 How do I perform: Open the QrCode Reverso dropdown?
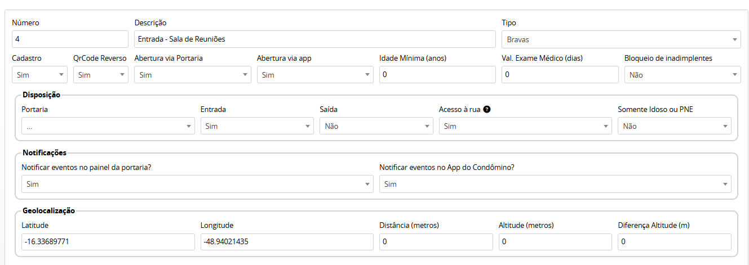tap(100, 75)
